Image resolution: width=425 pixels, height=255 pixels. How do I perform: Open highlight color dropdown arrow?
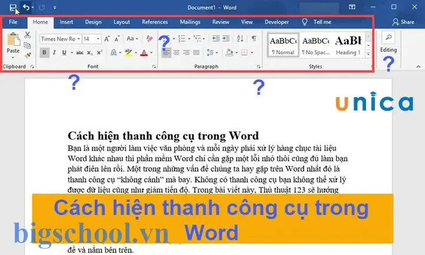pos(136,53)
